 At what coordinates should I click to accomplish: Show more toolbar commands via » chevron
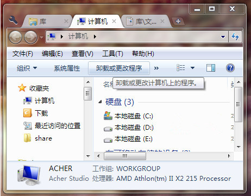click(x=156, y=68)
